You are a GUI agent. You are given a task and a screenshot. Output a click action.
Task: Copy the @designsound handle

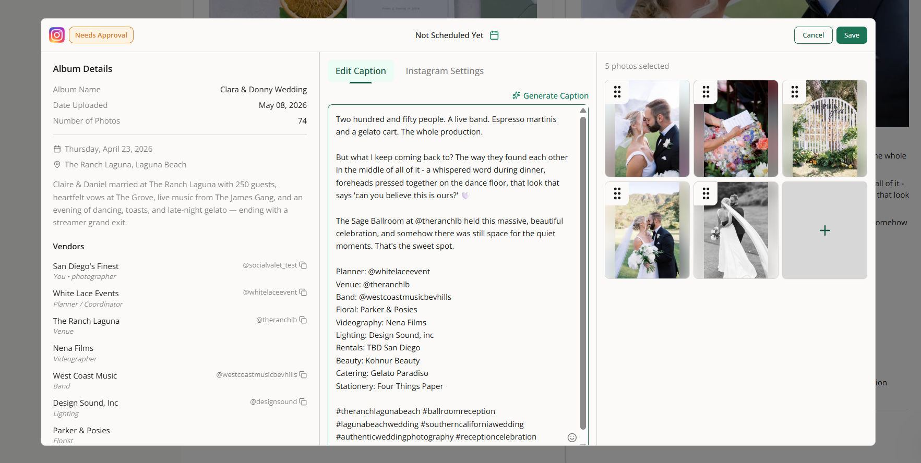(x=303, y=402)
